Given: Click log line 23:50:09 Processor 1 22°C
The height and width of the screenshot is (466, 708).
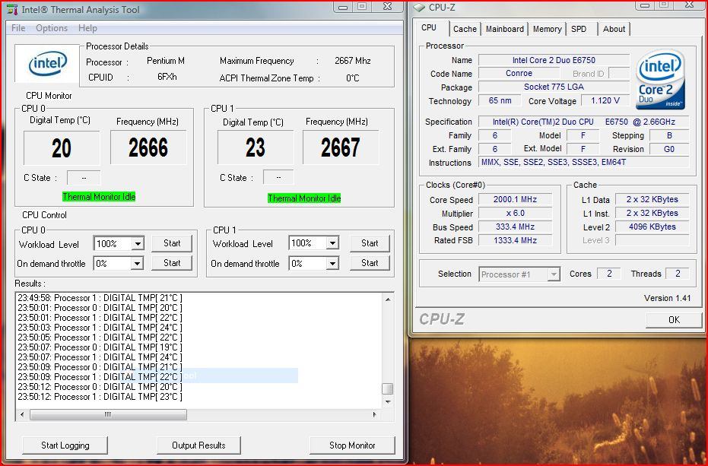Looking at the screenshot, I should 100,377.
